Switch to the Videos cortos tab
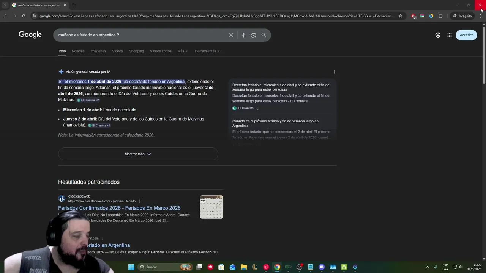Viewport: 486px width, 273px height. tap(161, 51)
